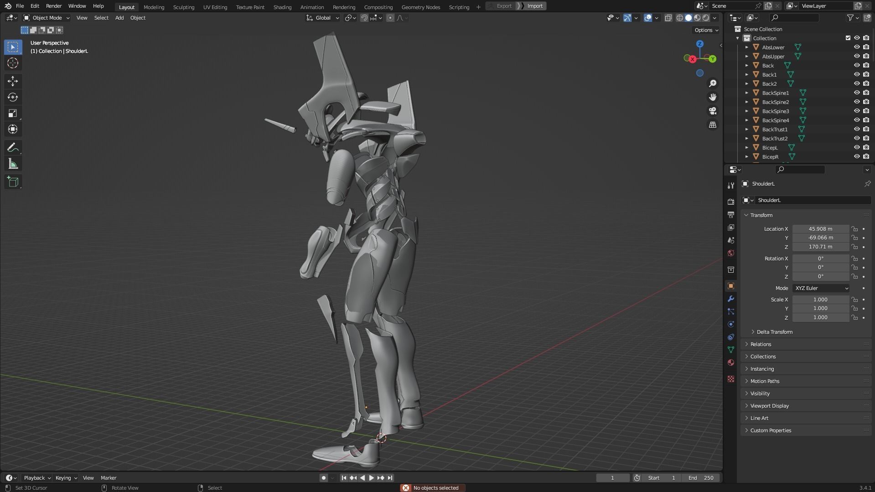Open the timeline Marker menu
The image size is (875, 492).
click(109, 478)
